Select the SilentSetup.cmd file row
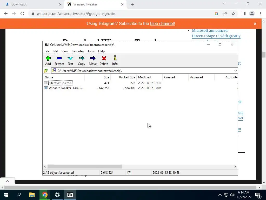The image size is (266, 200). click(140, 83)
